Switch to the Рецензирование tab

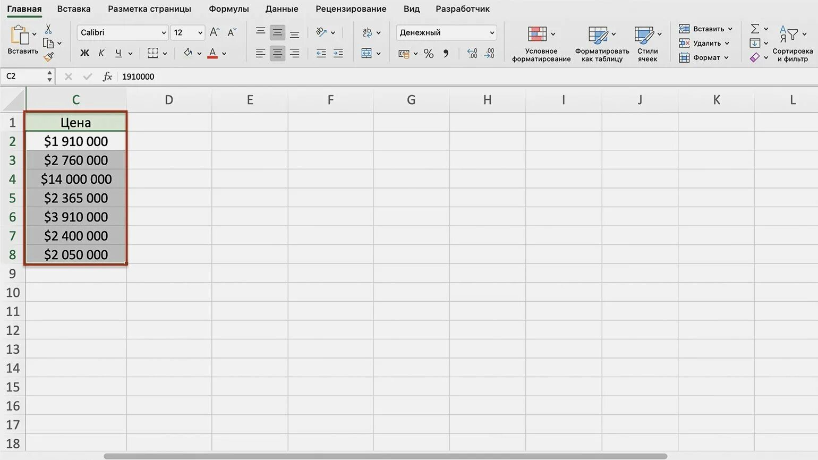pos(351,9)
